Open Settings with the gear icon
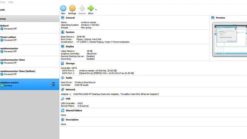The image size is (247, 139). pyautogui.click(x=72, y=8)
